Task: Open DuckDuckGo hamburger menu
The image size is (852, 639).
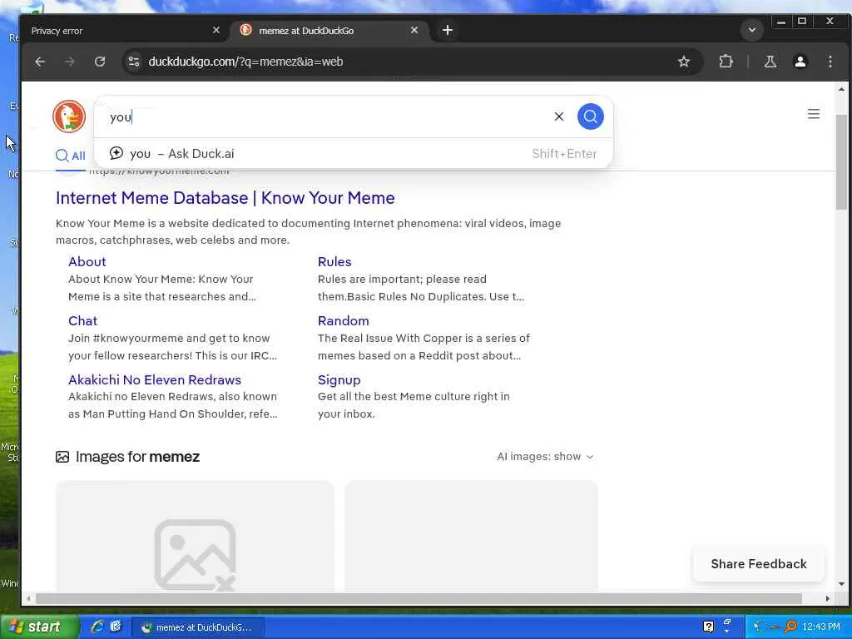Action: pyautogui.click(x=814, y=114)
